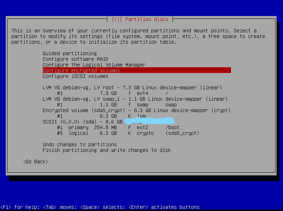
Task: Select Encrypted volume sda5_crypt device line
Action: tap(136, 110)
